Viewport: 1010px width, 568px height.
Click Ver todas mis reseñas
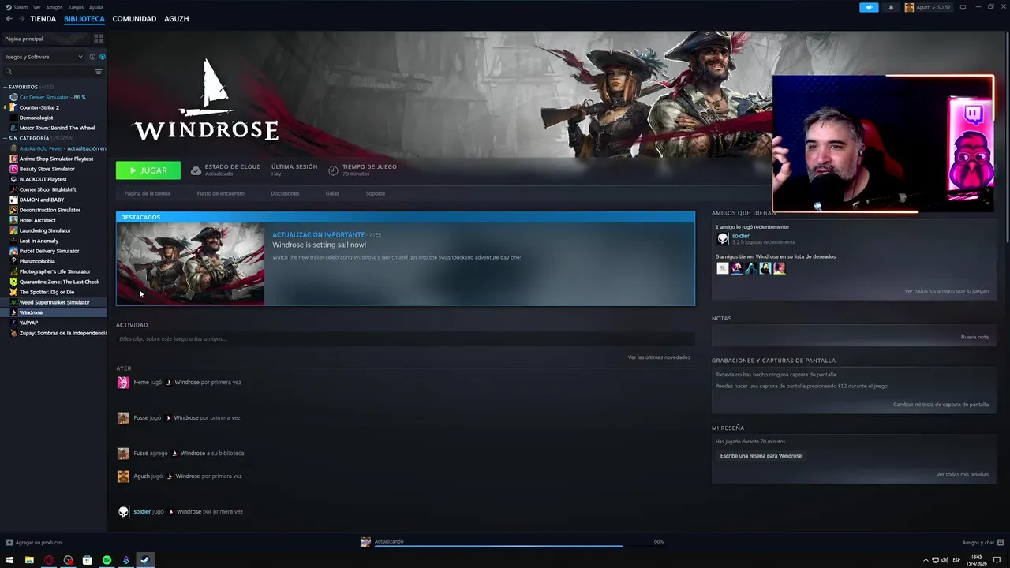[962, 475]
